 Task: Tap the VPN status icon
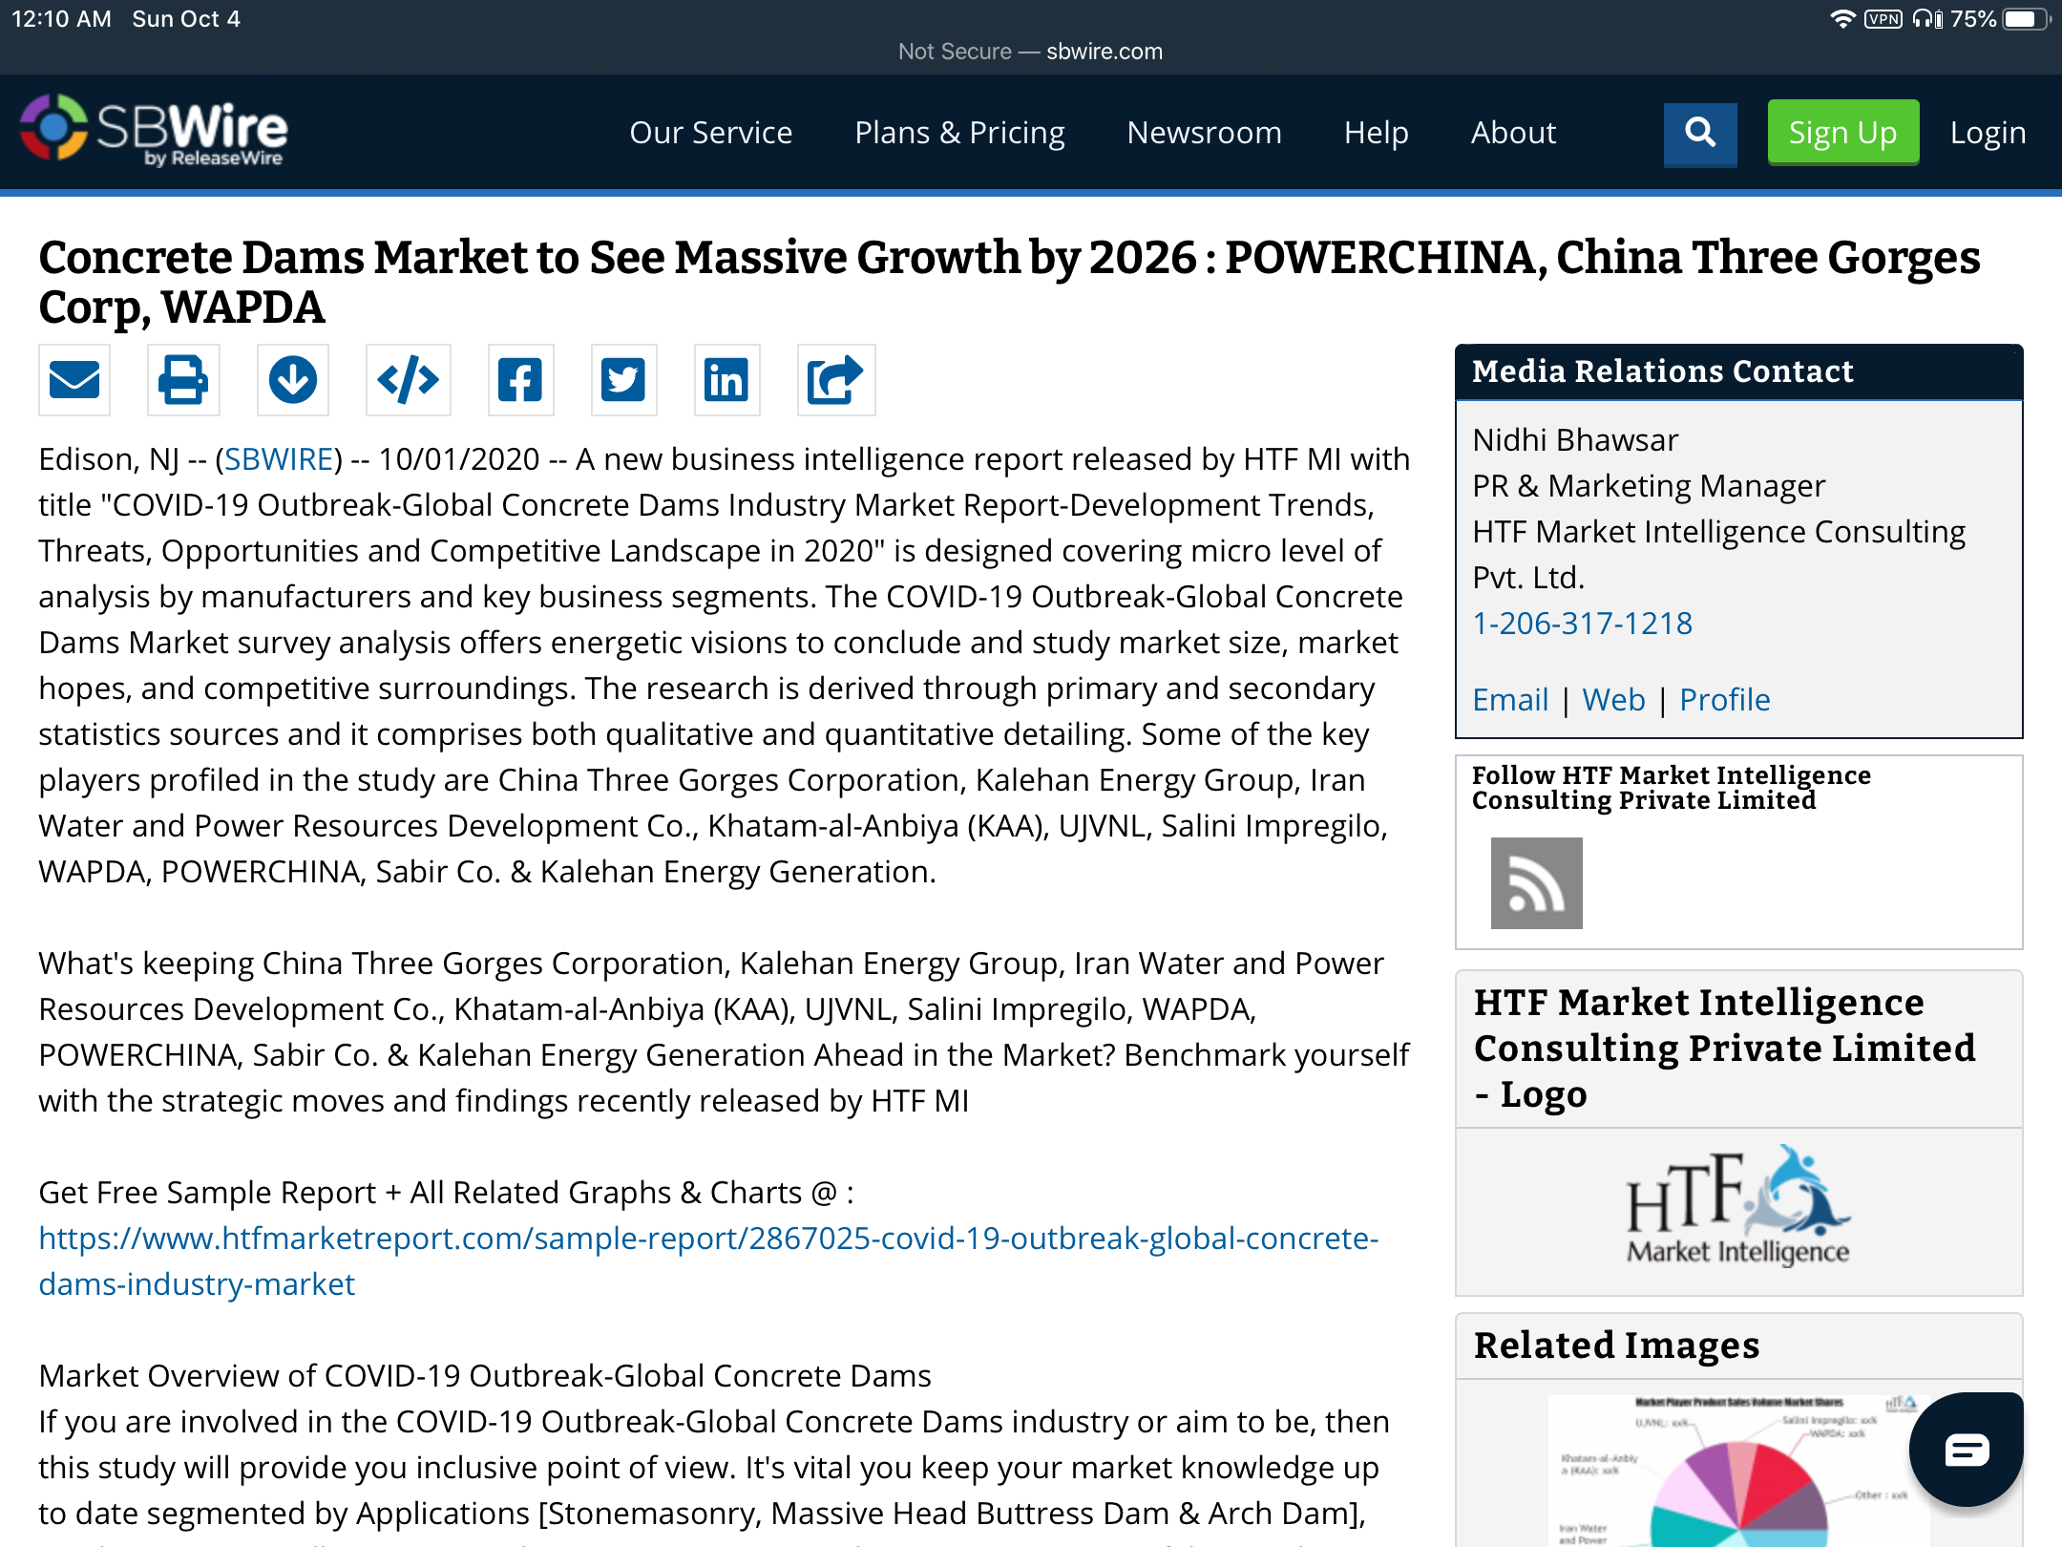1883,19
